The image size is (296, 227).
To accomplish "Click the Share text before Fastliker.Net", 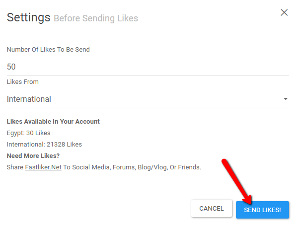I will (x=15, y=167).
